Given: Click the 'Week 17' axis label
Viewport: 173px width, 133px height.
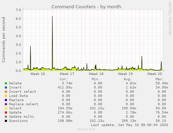Looking at the screenshot, I should point(67,74).
